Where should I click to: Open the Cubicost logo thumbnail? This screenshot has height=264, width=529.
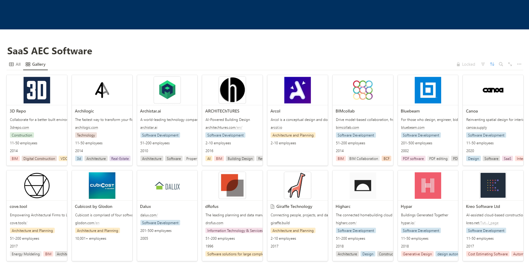[x=102, y=185]
